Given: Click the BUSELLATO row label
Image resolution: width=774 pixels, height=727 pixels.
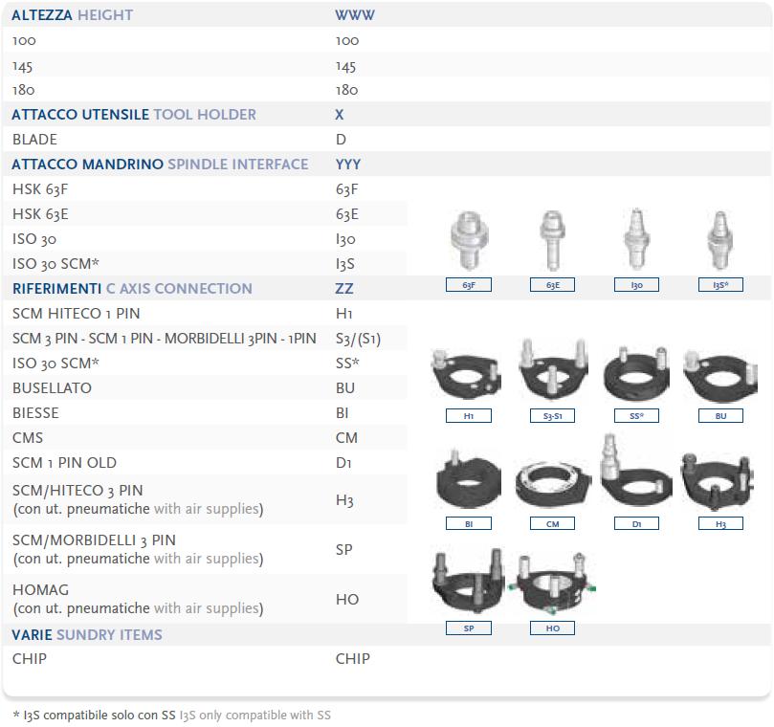Looking at the screenshot, I should tap(53, 388).
